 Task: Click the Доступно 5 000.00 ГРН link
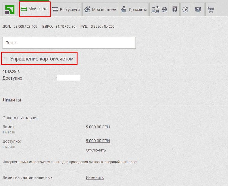98,141
